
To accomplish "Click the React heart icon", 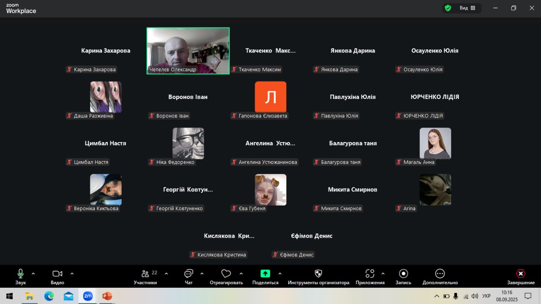I will pyautogui.click(x=226, y=274).
